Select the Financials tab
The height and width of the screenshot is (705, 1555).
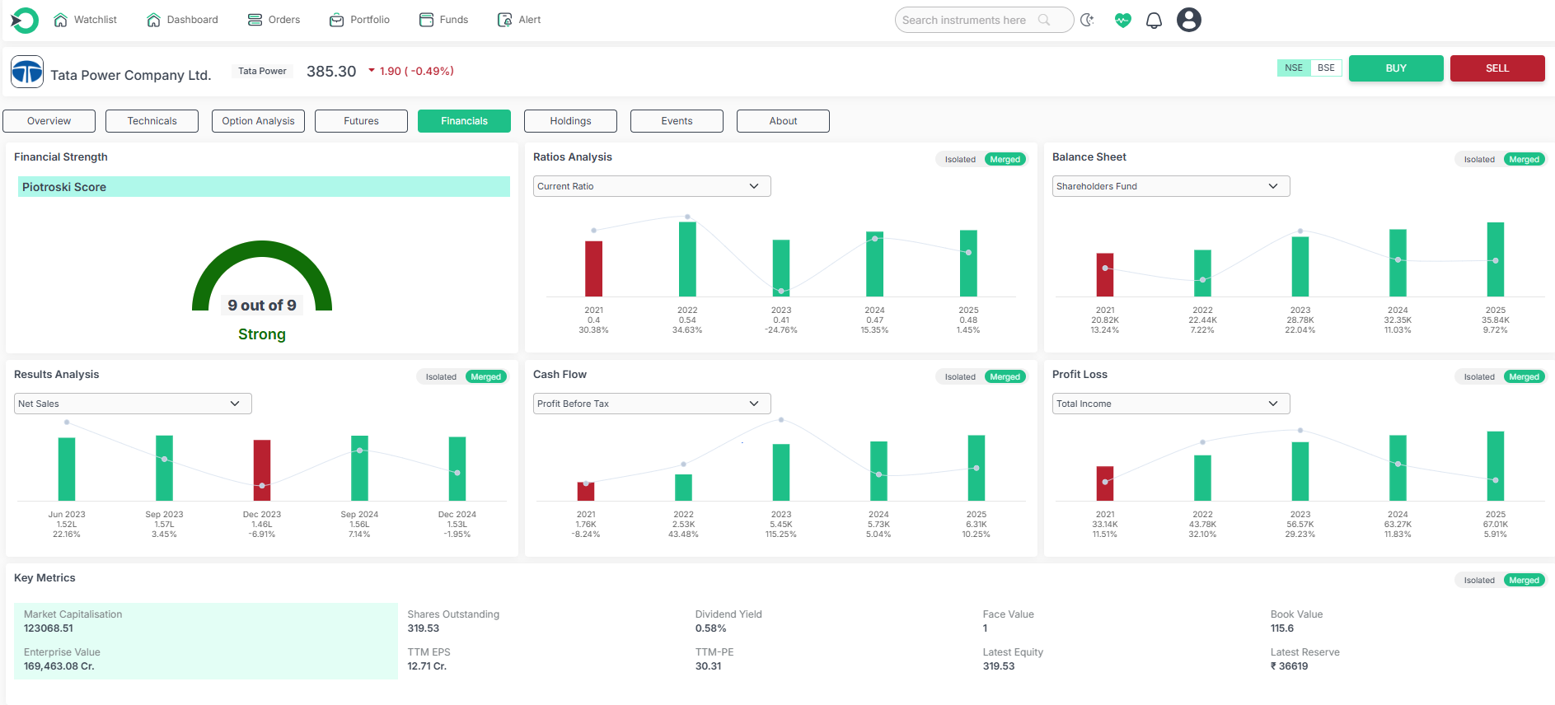[x=464, y=121]
